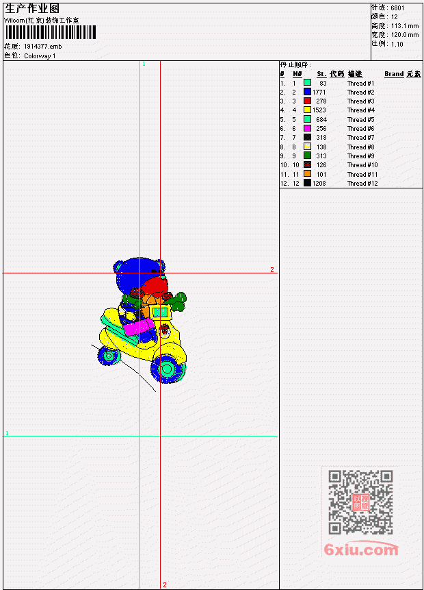Select the stitch count value 1208

click(x=319, y=184)
